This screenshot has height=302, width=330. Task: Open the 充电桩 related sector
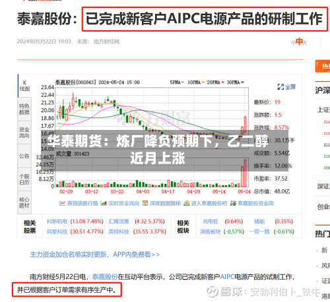click(210, 222)
